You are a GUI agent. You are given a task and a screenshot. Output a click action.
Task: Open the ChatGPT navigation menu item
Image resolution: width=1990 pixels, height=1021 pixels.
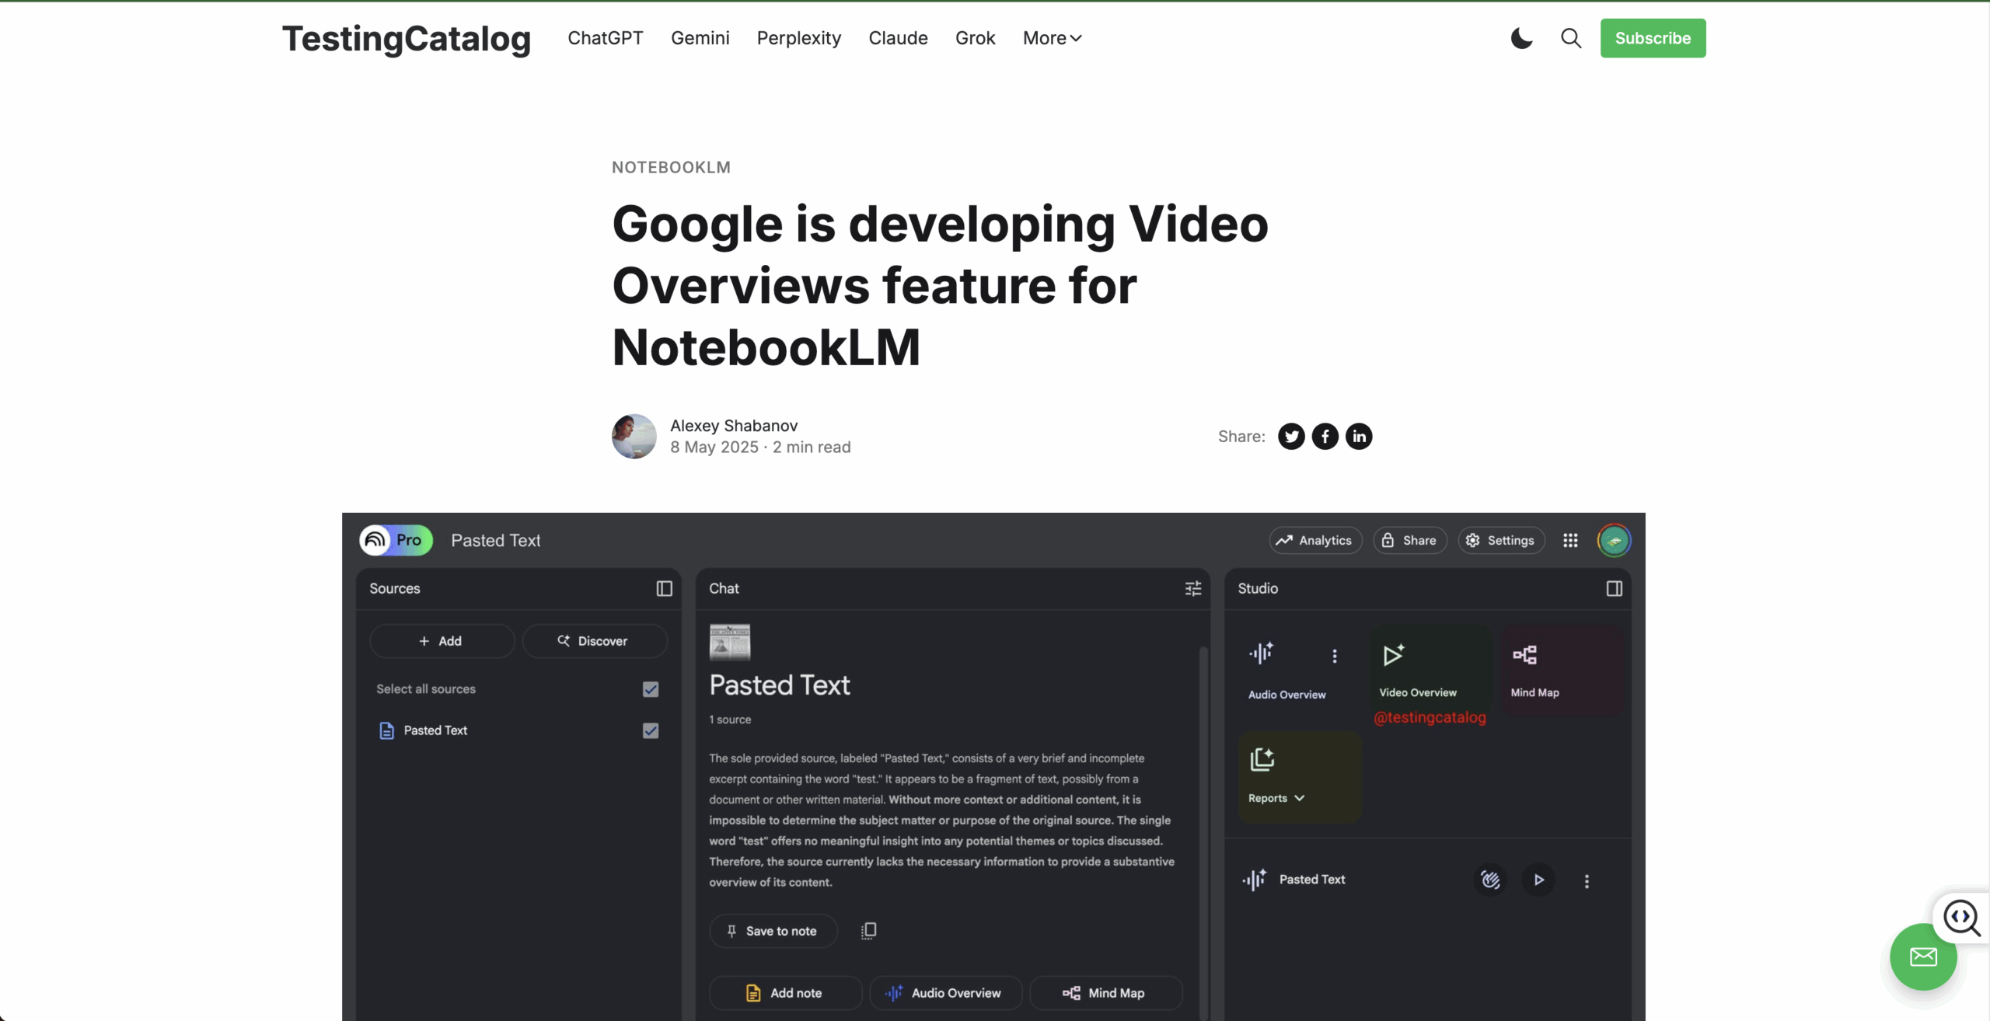coord(606,38)
